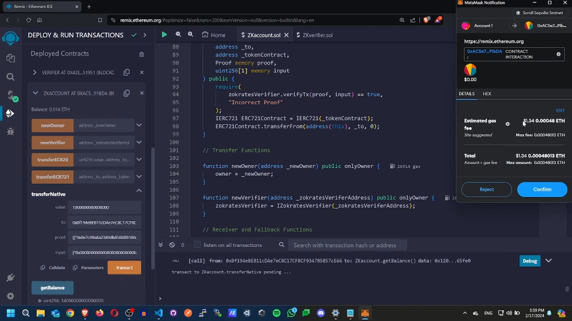Expand the transferECR20 function inputs

[x=139, y=160]
